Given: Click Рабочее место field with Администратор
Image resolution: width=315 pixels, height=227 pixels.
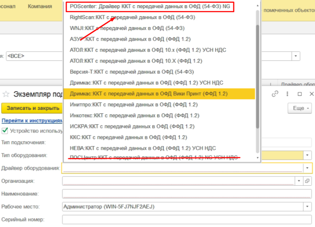Looking at the screenshot, I should (183, 206).
